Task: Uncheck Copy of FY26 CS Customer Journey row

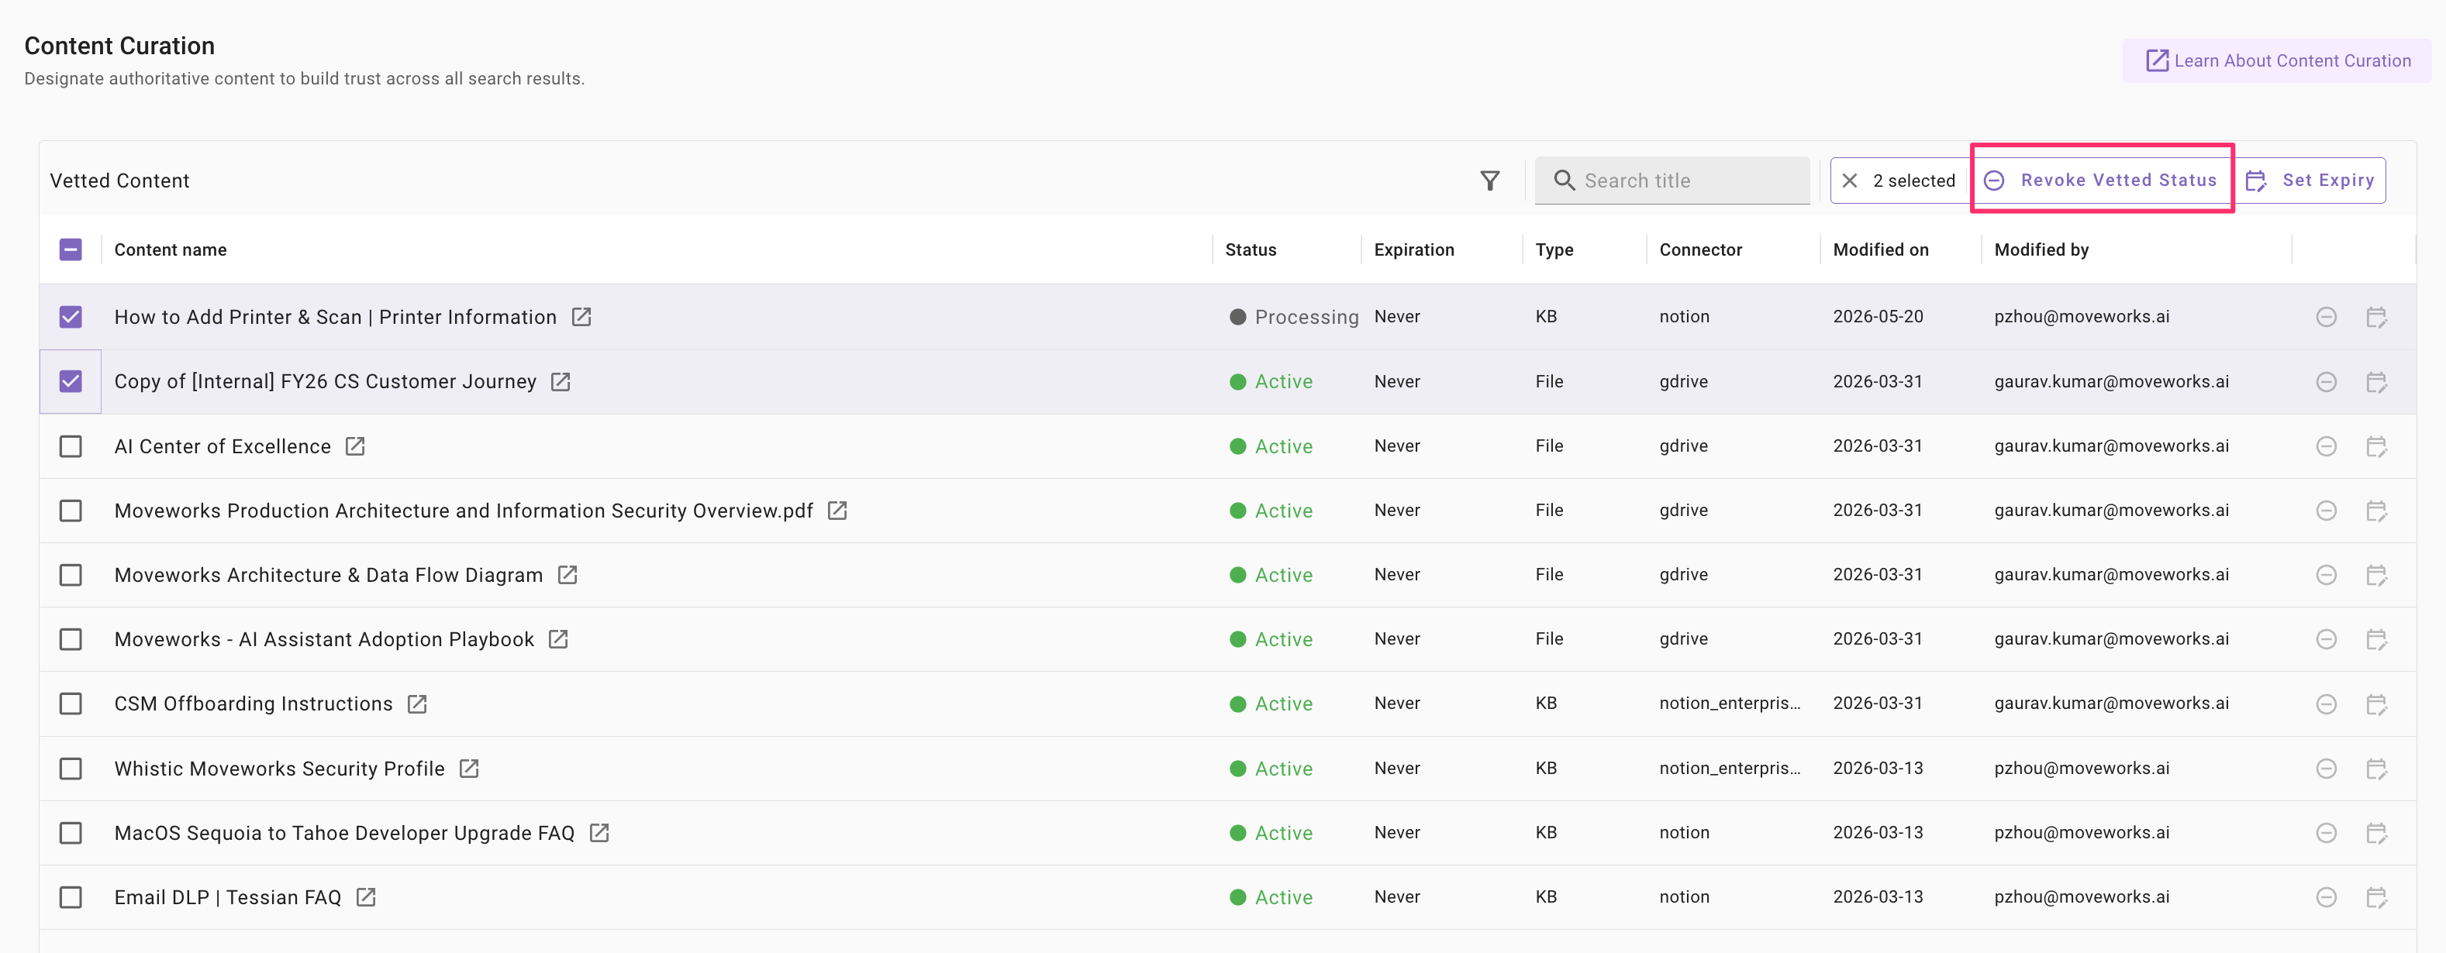Action: 71,381
